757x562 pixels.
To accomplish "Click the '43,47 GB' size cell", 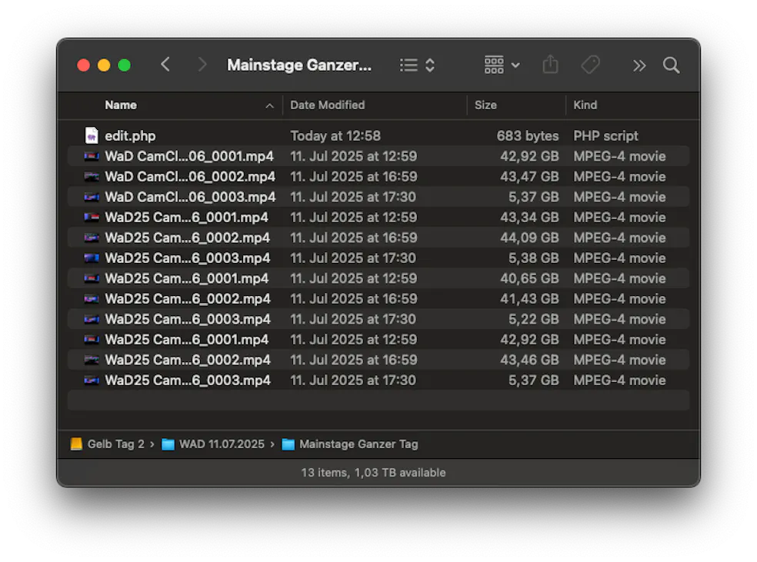I will click(529, 177).
